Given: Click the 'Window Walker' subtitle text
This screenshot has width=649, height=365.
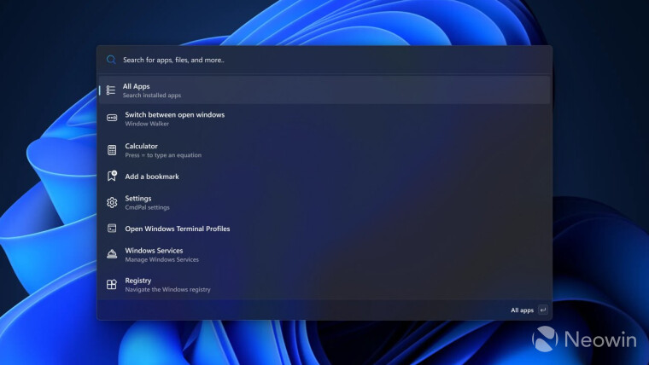Looking at the screenshot, I should coord(147,124).
